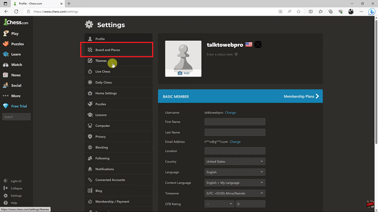Click Change next to username
Viewport: 378px width, 212px height.
(230, 112)
